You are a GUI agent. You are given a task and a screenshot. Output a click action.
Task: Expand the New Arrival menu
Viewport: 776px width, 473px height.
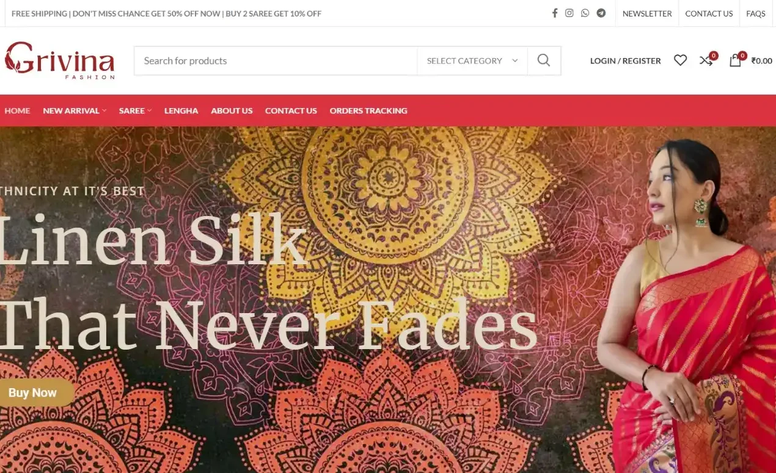75,110
